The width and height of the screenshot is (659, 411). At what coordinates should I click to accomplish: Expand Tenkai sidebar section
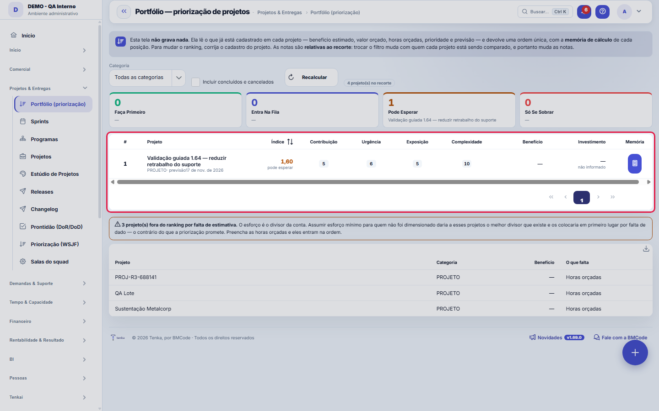tap(49, 397)
